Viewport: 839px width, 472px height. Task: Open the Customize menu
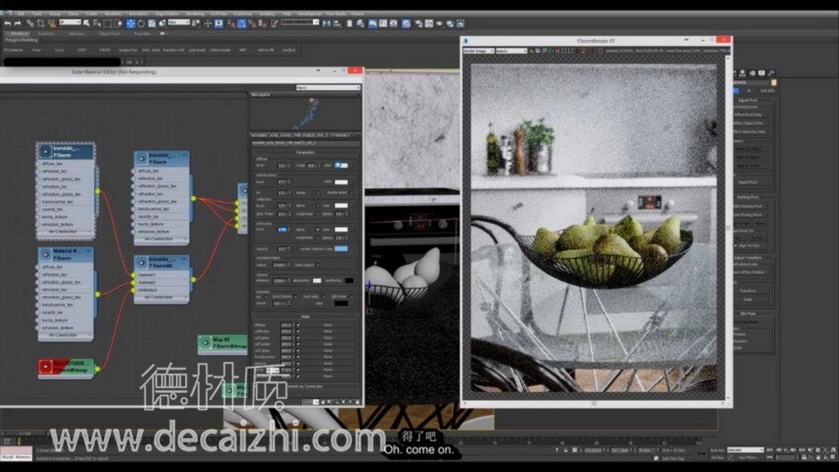242,13
